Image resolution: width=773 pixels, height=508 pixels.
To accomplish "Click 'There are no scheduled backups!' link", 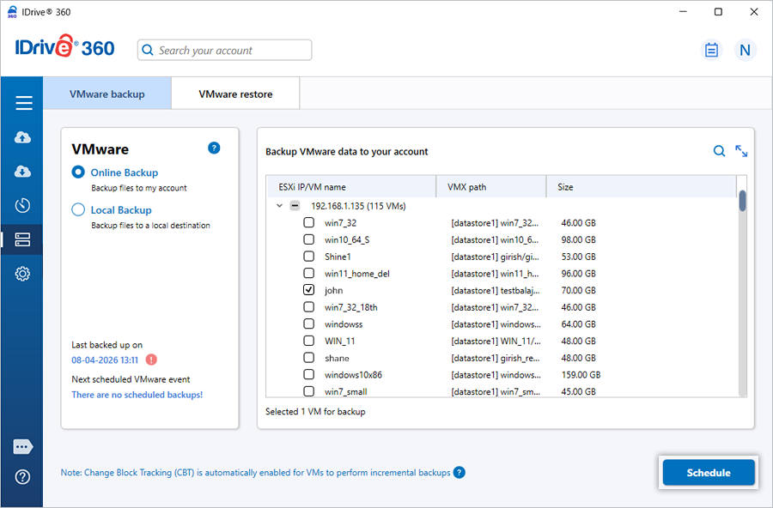I will pos(137,395).
